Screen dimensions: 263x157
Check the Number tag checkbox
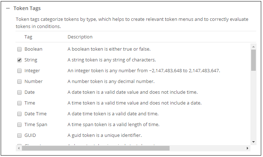point(19,82)
